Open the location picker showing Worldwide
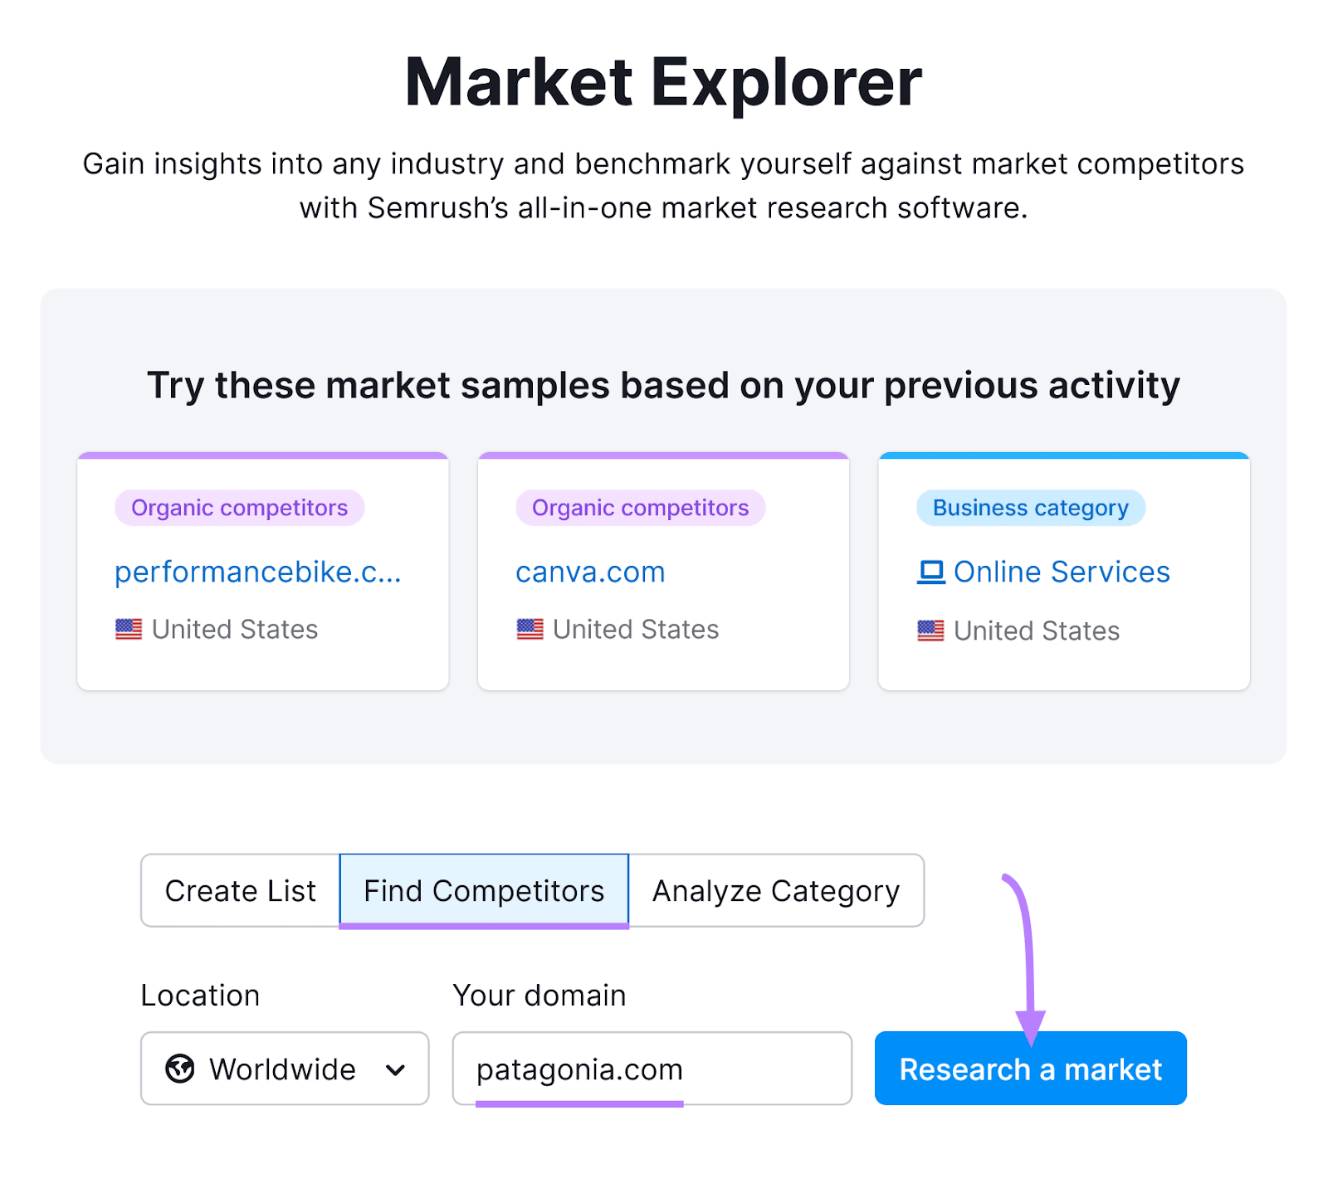The image size is (1328, 1198). click(284, 1069)
